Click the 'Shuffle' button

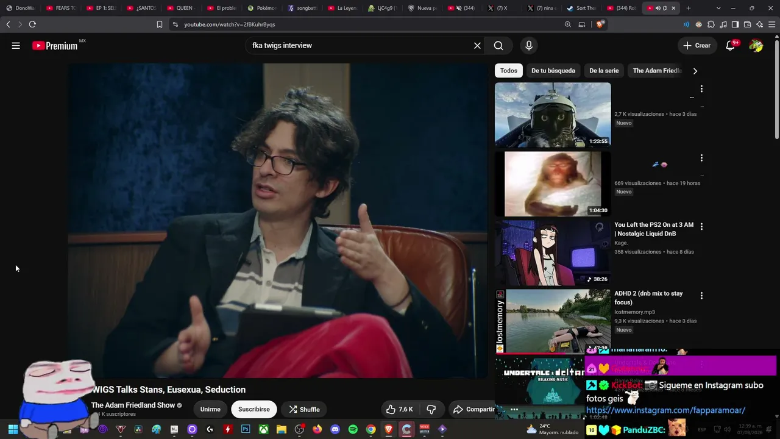[x=304, y=409]
